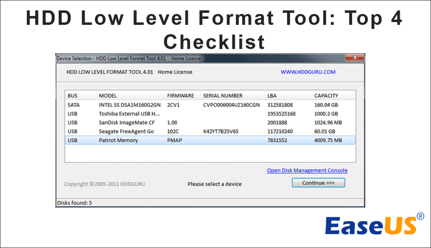The height and width of the screenshot is (248, 431).
Task: Click LBA value 7831552
Action: (277, 140)
